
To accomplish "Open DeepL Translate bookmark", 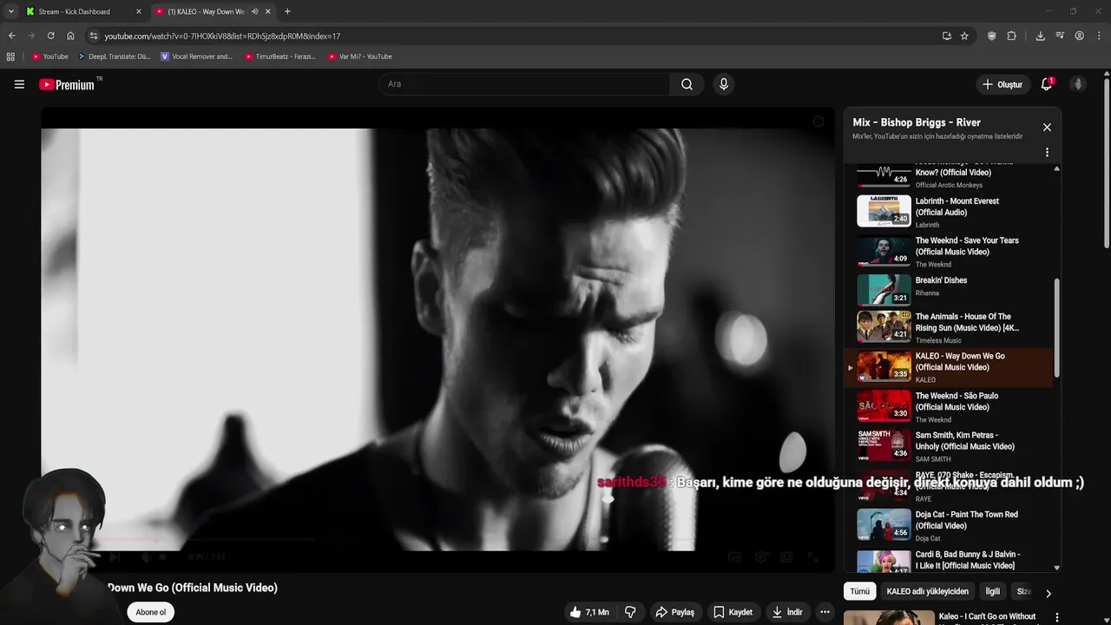I will [x=114, y=56].
